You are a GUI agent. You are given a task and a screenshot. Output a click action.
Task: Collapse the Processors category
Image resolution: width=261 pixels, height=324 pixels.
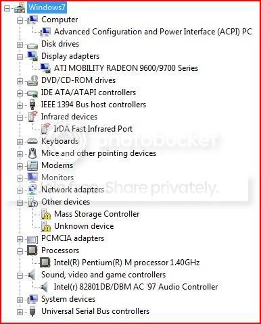tap(20, 251)
